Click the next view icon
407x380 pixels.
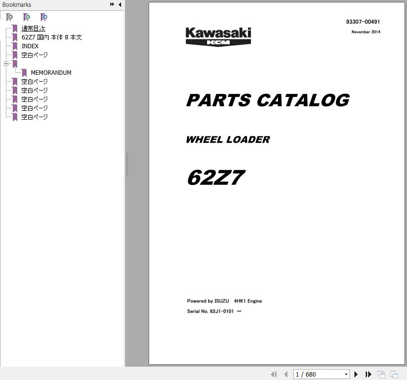(394, 374)
